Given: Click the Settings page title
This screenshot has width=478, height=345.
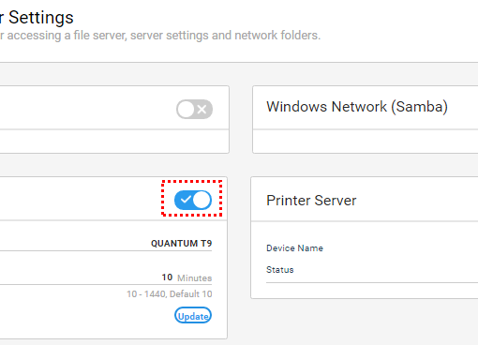Looking at the screenshot, I should point(41,18).
